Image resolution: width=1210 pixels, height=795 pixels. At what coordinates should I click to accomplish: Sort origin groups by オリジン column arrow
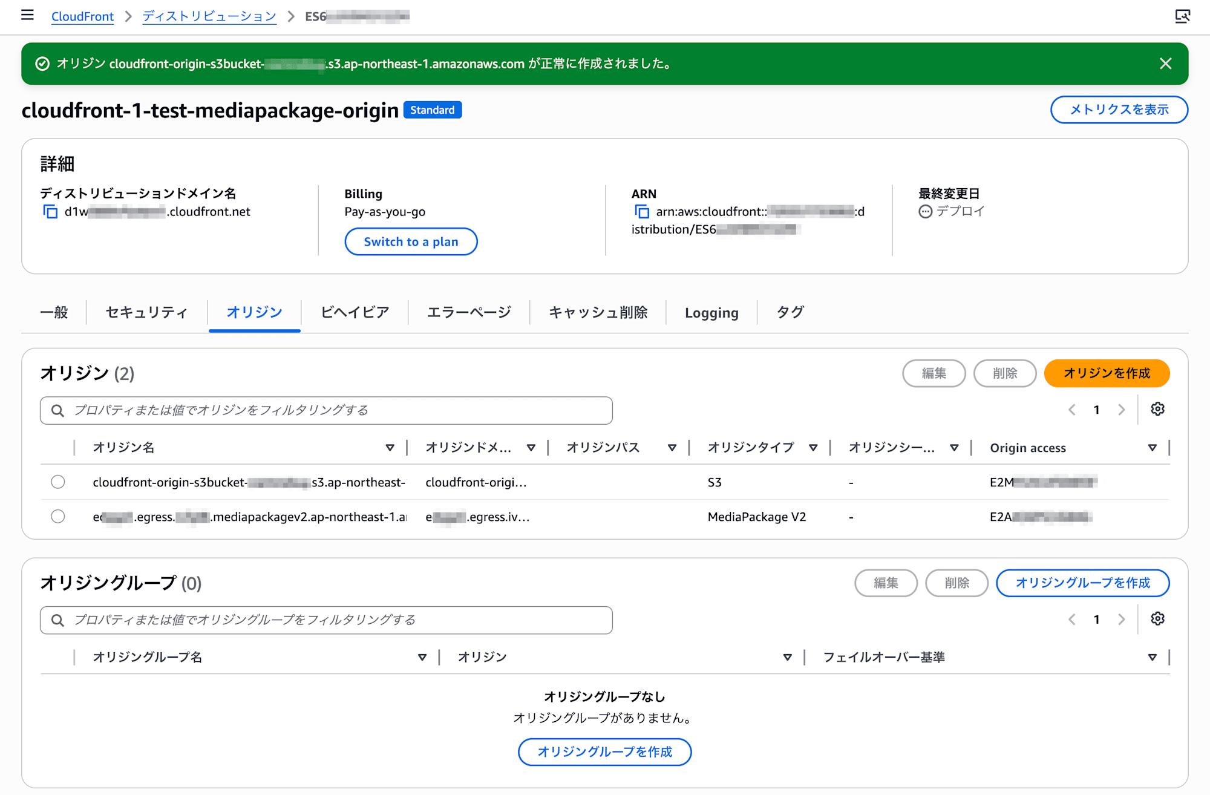coord(787,657)
